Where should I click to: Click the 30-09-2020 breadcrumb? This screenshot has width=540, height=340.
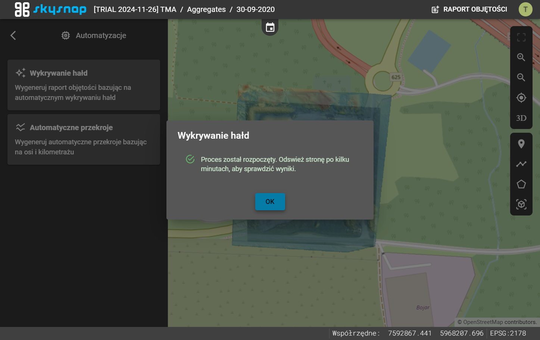coord(256,9)
